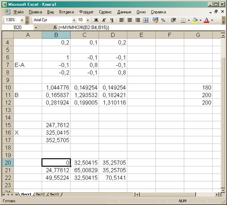Go to next sheet tab arrow

click(x=12, y=195)
